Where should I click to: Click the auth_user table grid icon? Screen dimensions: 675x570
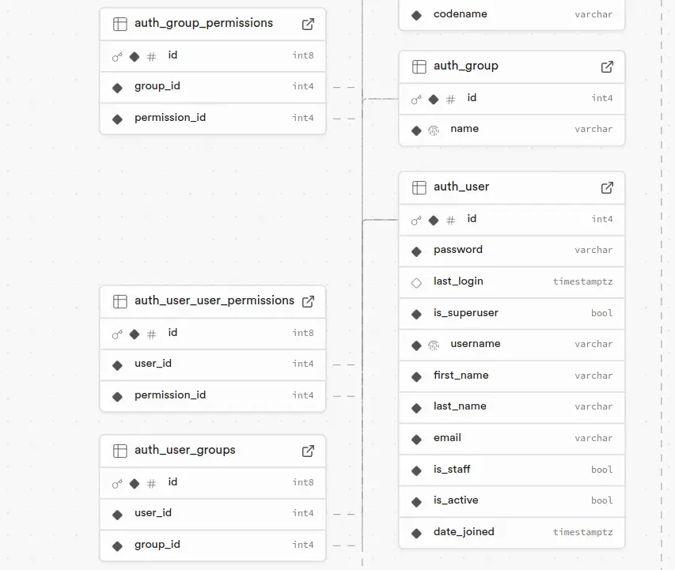click(x=419, y=187)
